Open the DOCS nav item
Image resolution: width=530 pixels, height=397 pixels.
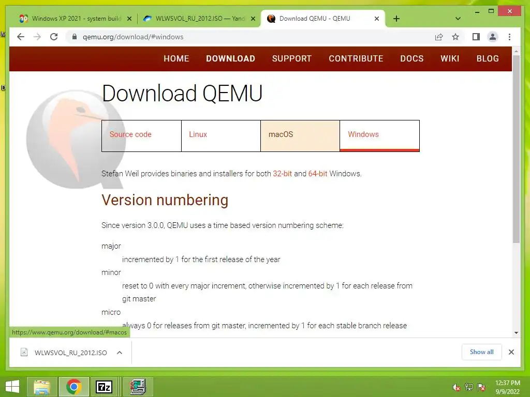point(411,58)
